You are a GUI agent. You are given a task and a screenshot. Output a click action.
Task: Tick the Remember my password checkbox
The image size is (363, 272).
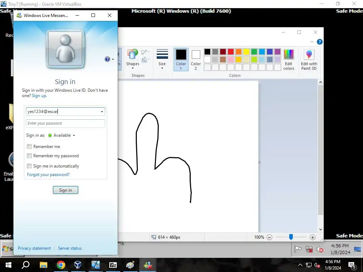click(29, 156)
